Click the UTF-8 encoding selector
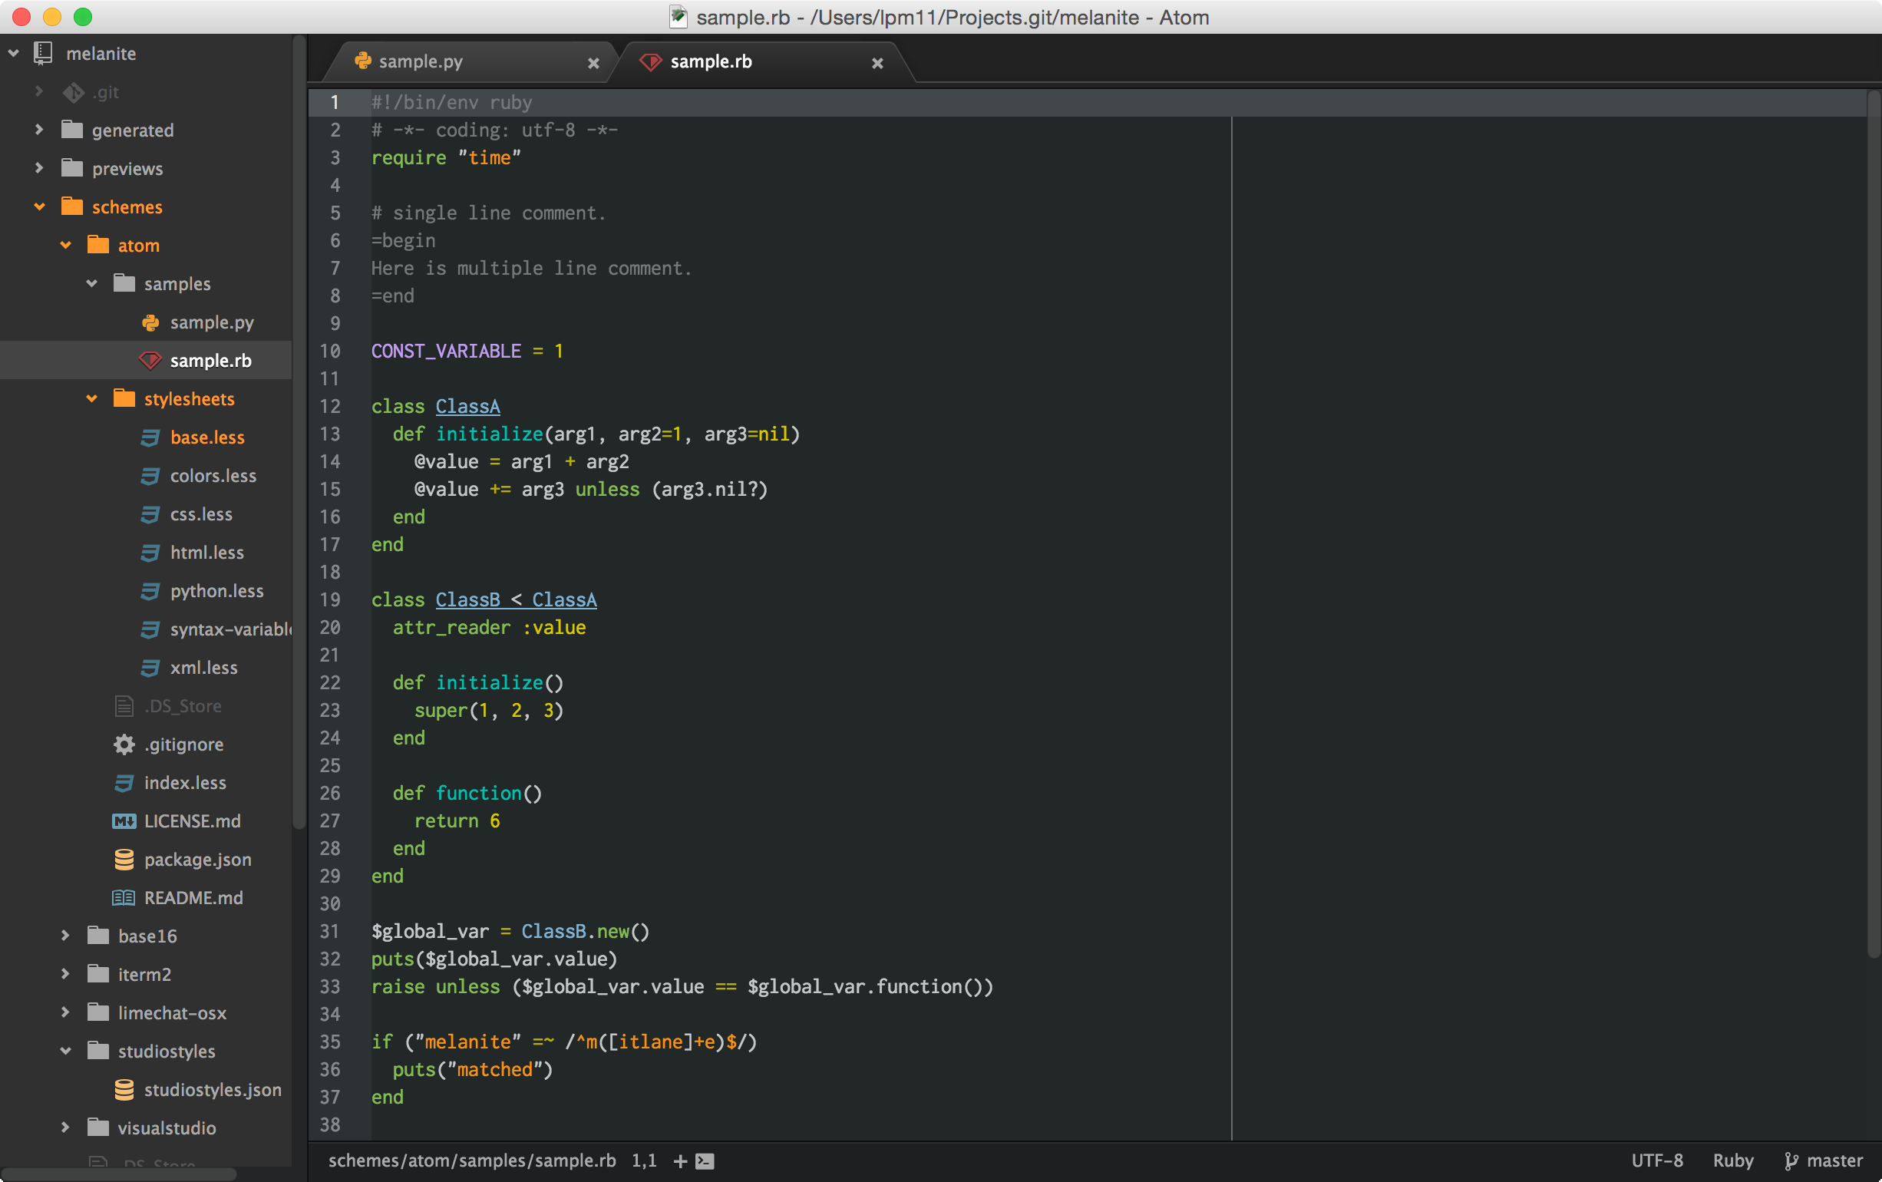 [x=1657, y=1161]
